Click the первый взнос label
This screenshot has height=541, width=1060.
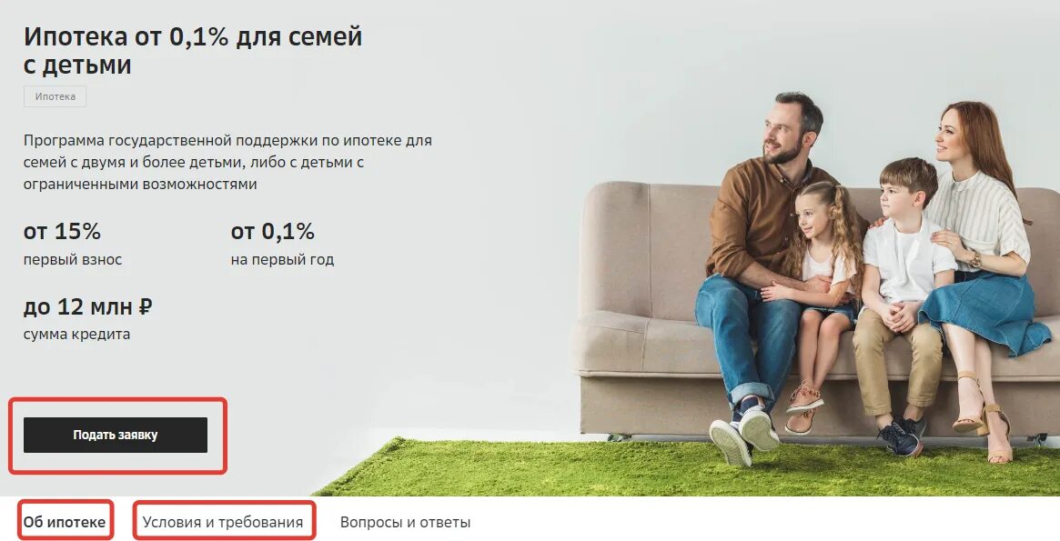[x=73, y=260]
